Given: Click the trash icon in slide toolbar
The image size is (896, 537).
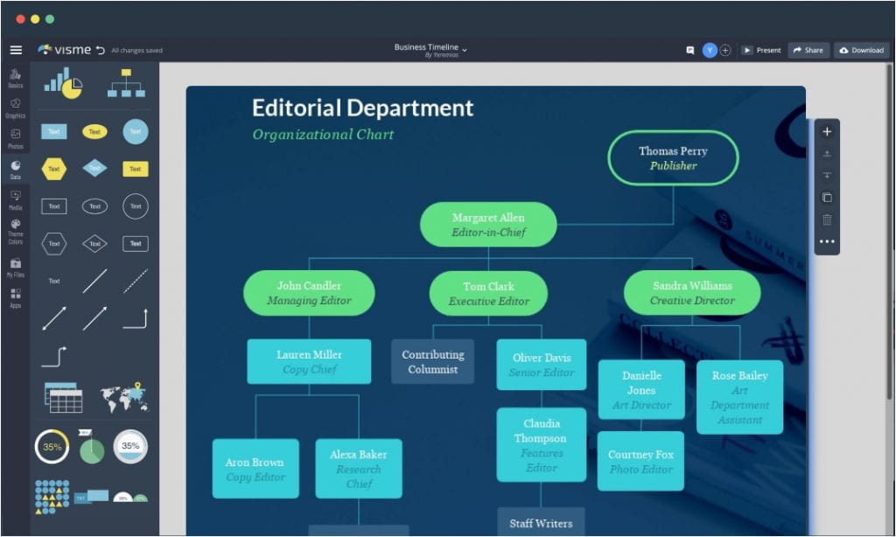Looking at the screenshot, I should click(827, 220).
